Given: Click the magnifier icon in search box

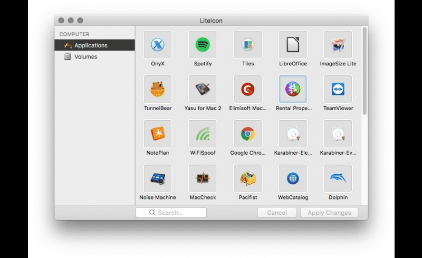Looking at the screenshot, I should click(x=152, y=213).
